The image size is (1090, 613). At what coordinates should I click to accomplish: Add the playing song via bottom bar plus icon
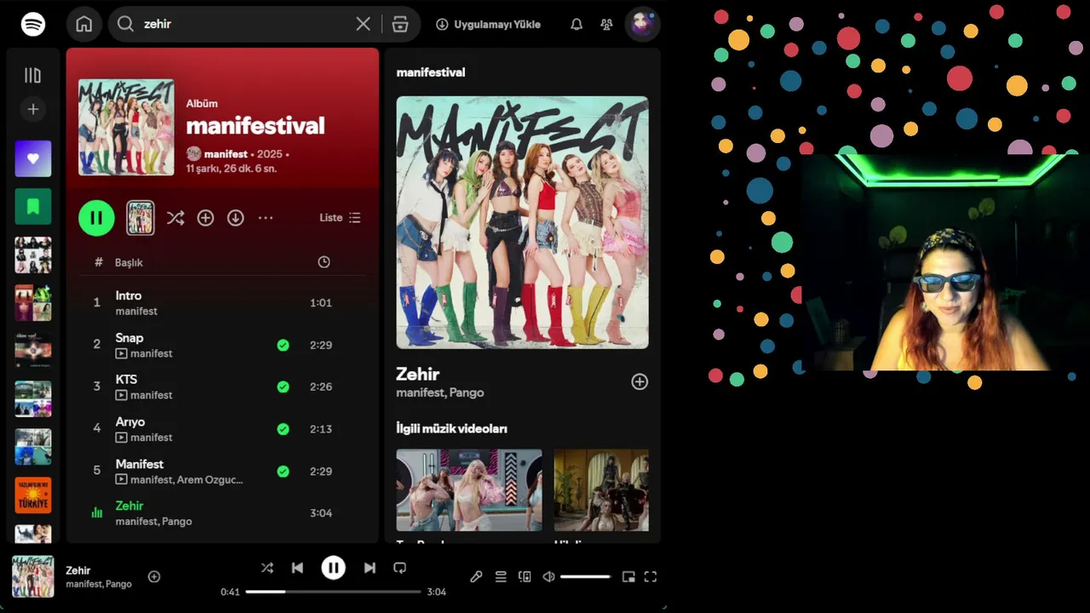154,576
